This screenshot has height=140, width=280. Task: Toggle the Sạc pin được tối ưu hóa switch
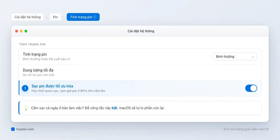point(251,88)
